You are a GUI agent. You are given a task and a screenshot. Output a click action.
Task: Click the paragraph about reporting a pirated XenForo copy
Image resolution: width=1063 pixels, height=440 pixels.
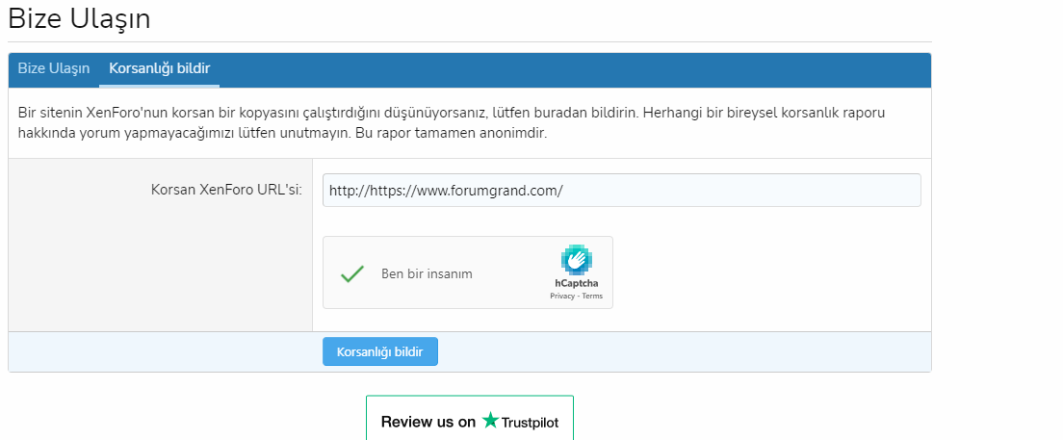point(452,122)
